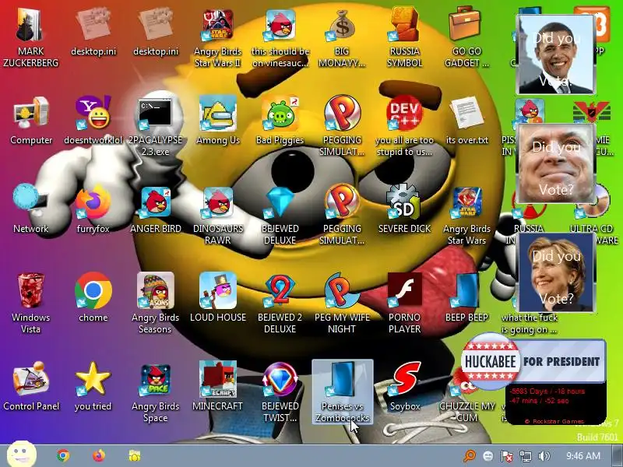
Task: Open the file explorer taskbar folder
Action: (x=134, y=455)
